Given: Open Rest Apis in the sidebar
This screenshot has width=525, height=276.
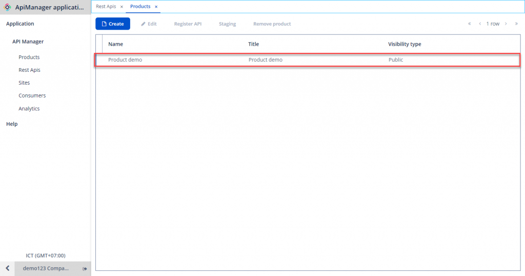Looking at the screenshot, I should coord(29,70).
